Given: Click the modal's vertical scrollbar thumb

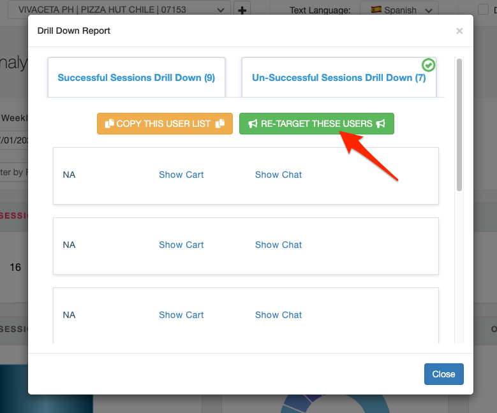Looking at the screenshot, I should pyautogui.click(x=459, y=125).
